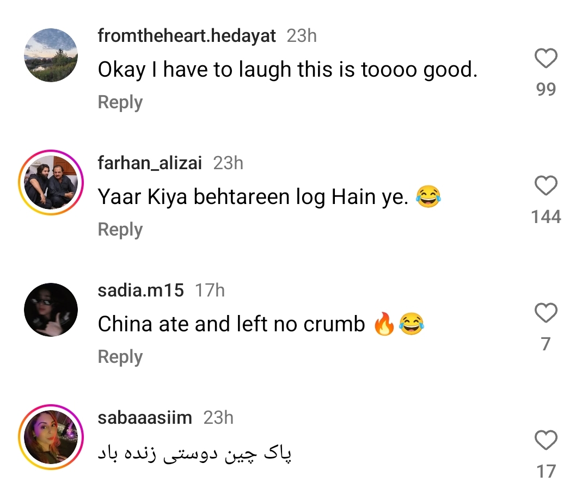This screenshot has height=482, width=588.
Task: Tap comment text "Yaar Kiya behtareen log Hain ye"
Action: click(x=253, y=197)
